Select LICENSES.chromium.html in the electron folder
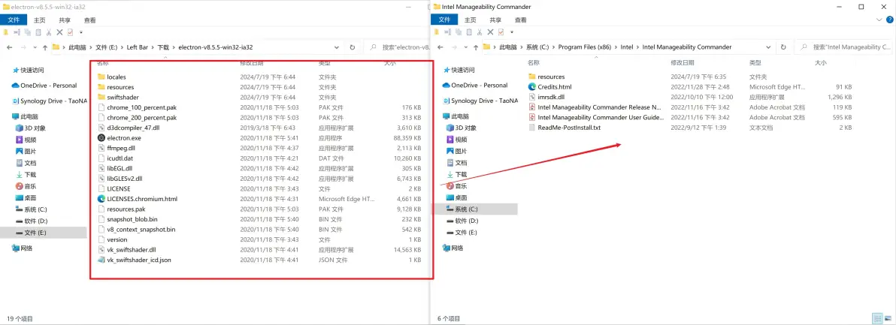 click(x=141, y=199)
